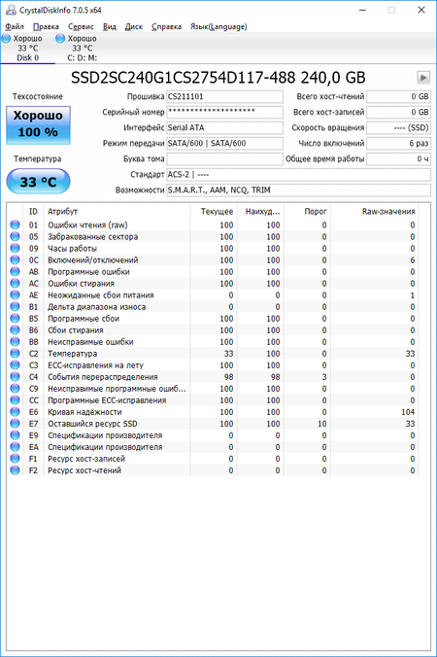Image resolution: width=437 pixels, height=657 pixels.
Task: Click status icon for Сбои стирания
Action: [16, 330]
